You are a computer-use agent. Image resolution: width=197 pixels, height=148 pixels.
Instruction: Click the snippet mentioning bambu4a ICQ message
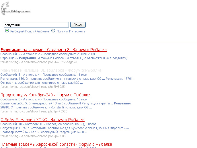pyautogui.click(x=67, y=79)
